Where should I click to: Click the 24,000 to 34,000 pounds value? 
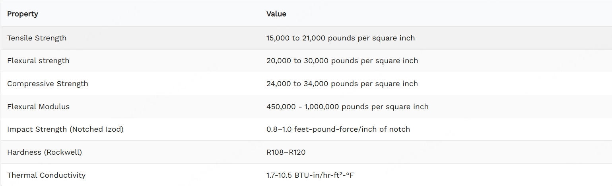(342, 84)
